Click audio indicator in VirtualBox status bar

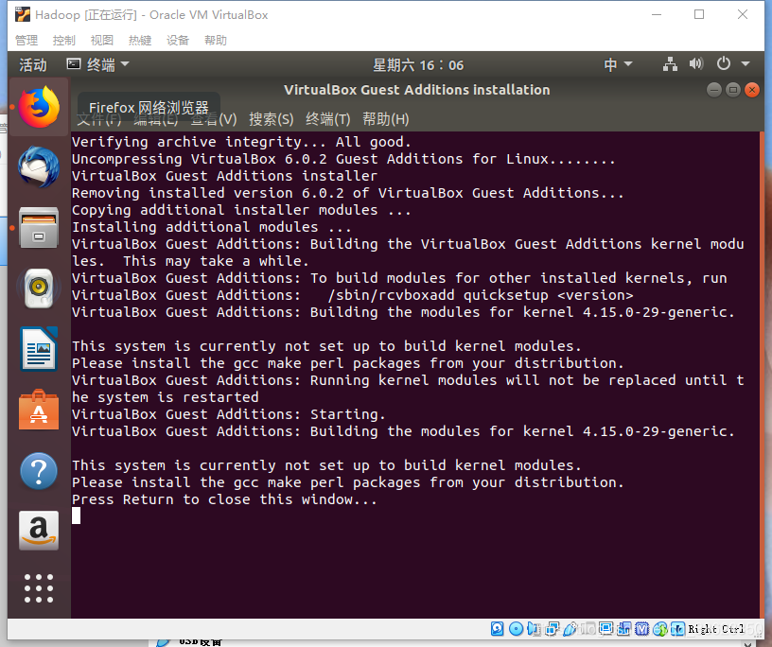(534, 629)
